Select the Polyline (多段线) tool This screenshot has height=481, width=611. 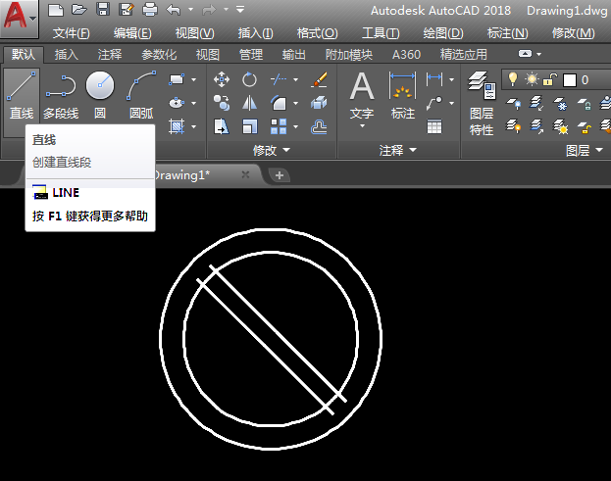click(61, 95)
